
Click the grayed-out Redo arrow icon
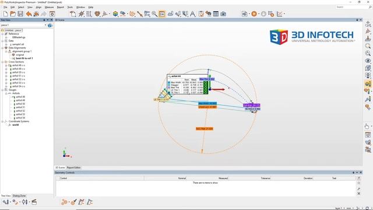pyautogui.click(x=44, y=14)
